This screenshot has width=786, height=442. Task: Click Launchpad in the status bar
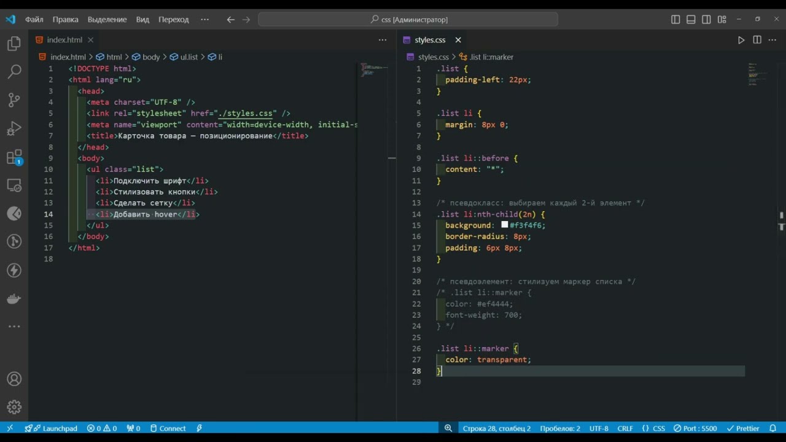51,428
